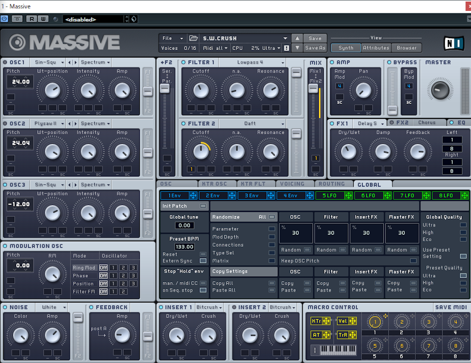The height and width of the screenshot is (363, 471).
Task: Click the plugin power bypass icon in host bar
Action: (4, 19)
